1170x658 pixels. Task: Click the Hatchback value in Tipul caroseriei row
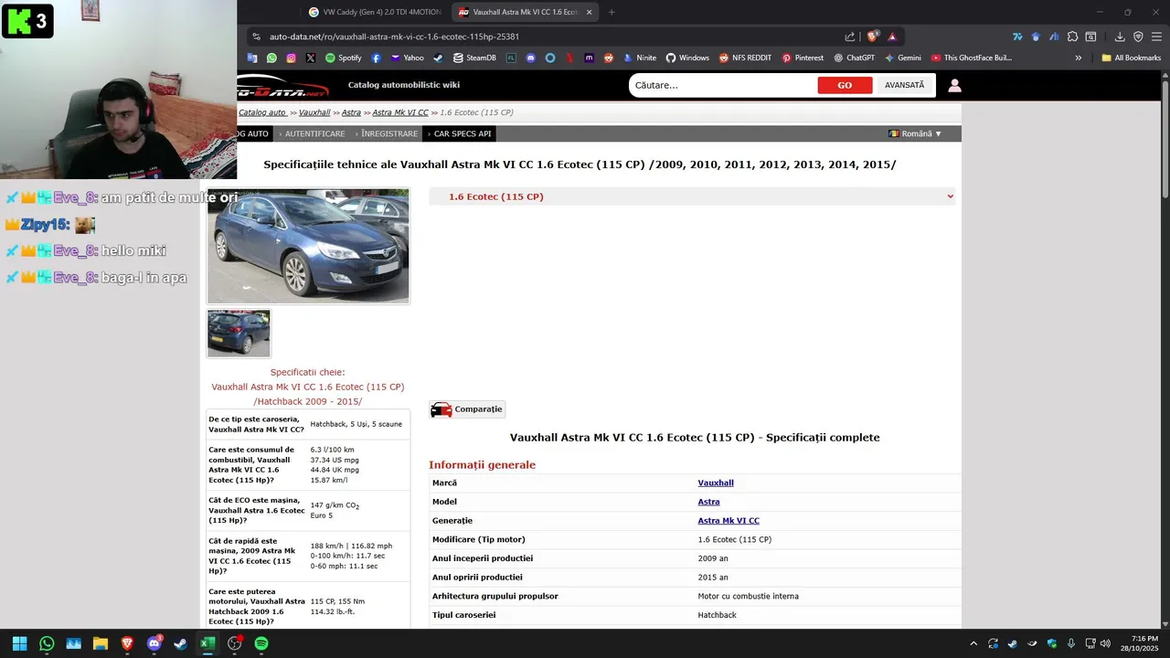(717, 615)
